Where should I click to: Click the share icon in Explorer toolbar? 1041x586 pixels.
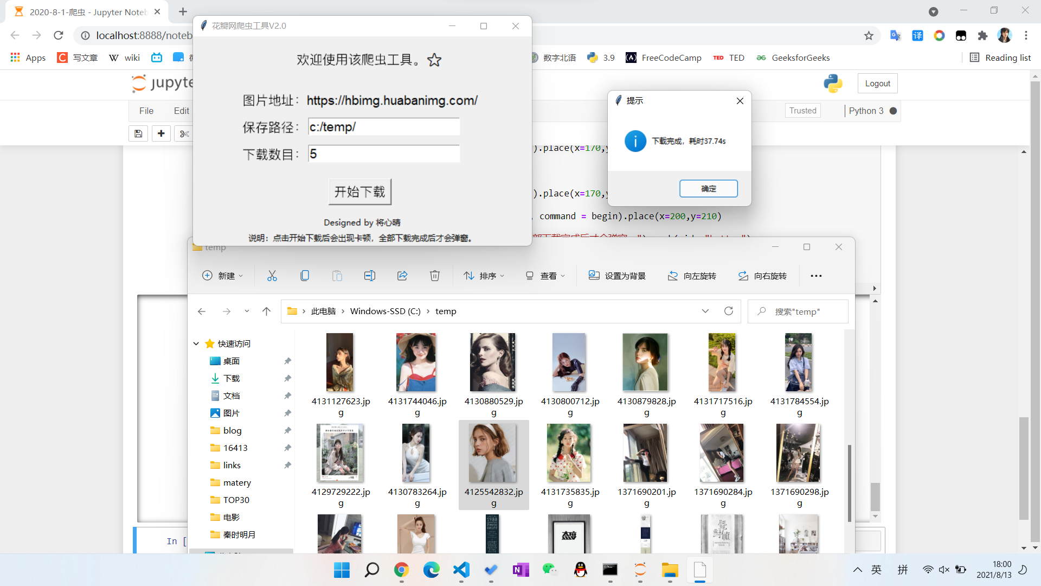point(402,276)
